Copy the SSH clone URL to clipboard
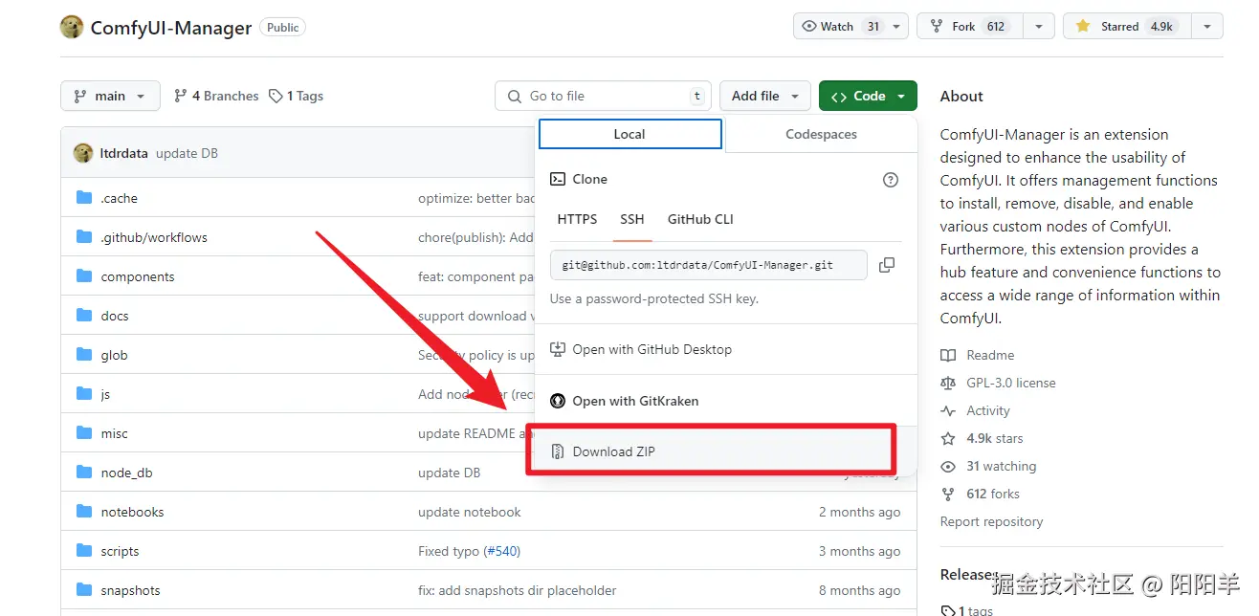The width and height of the screenshot is (1259, 616). click(x=887, y=265)
